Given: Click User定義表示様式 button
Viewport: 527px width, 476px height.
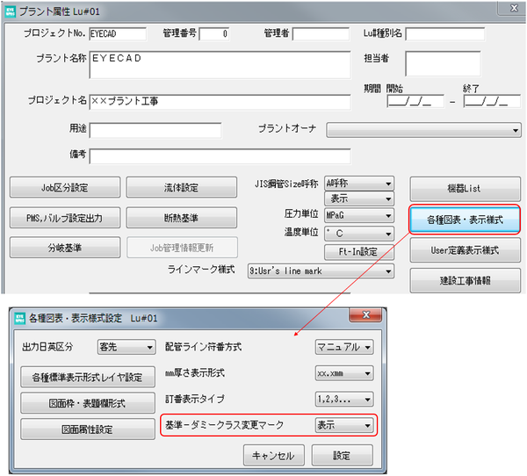Looking at the screenshot, I should (465, 250).
